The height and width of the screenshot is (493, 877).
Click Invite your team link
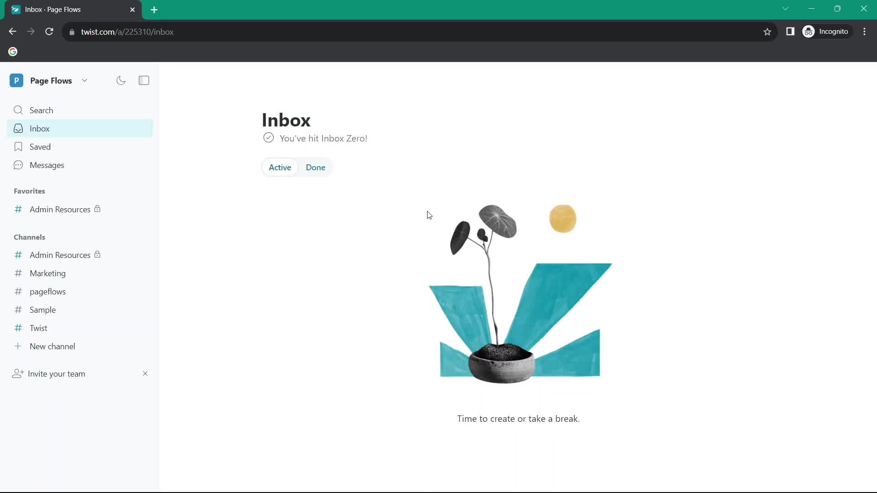[x=57, y=374]
